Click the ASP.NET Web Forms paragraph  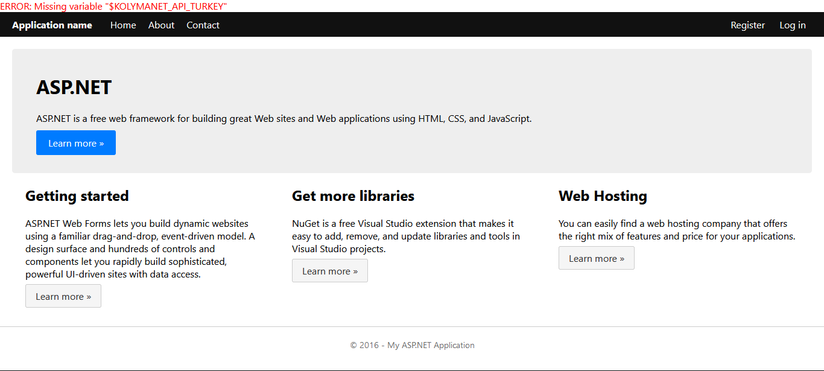140,249
